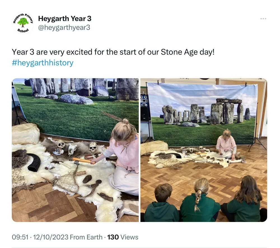Click the Heygarth Year 3 display name
Screen dimensions: 280x248
click(65, 18)
